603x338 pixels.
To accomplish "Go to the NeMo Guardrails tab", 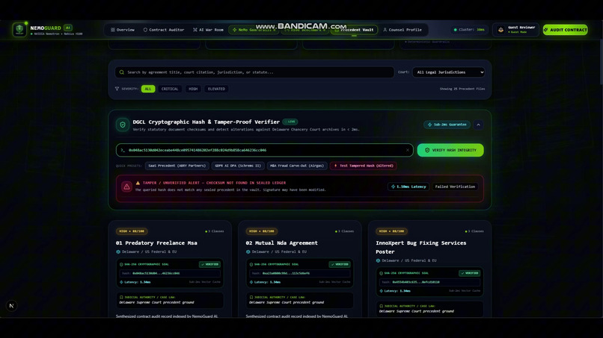I will (254, 30).
